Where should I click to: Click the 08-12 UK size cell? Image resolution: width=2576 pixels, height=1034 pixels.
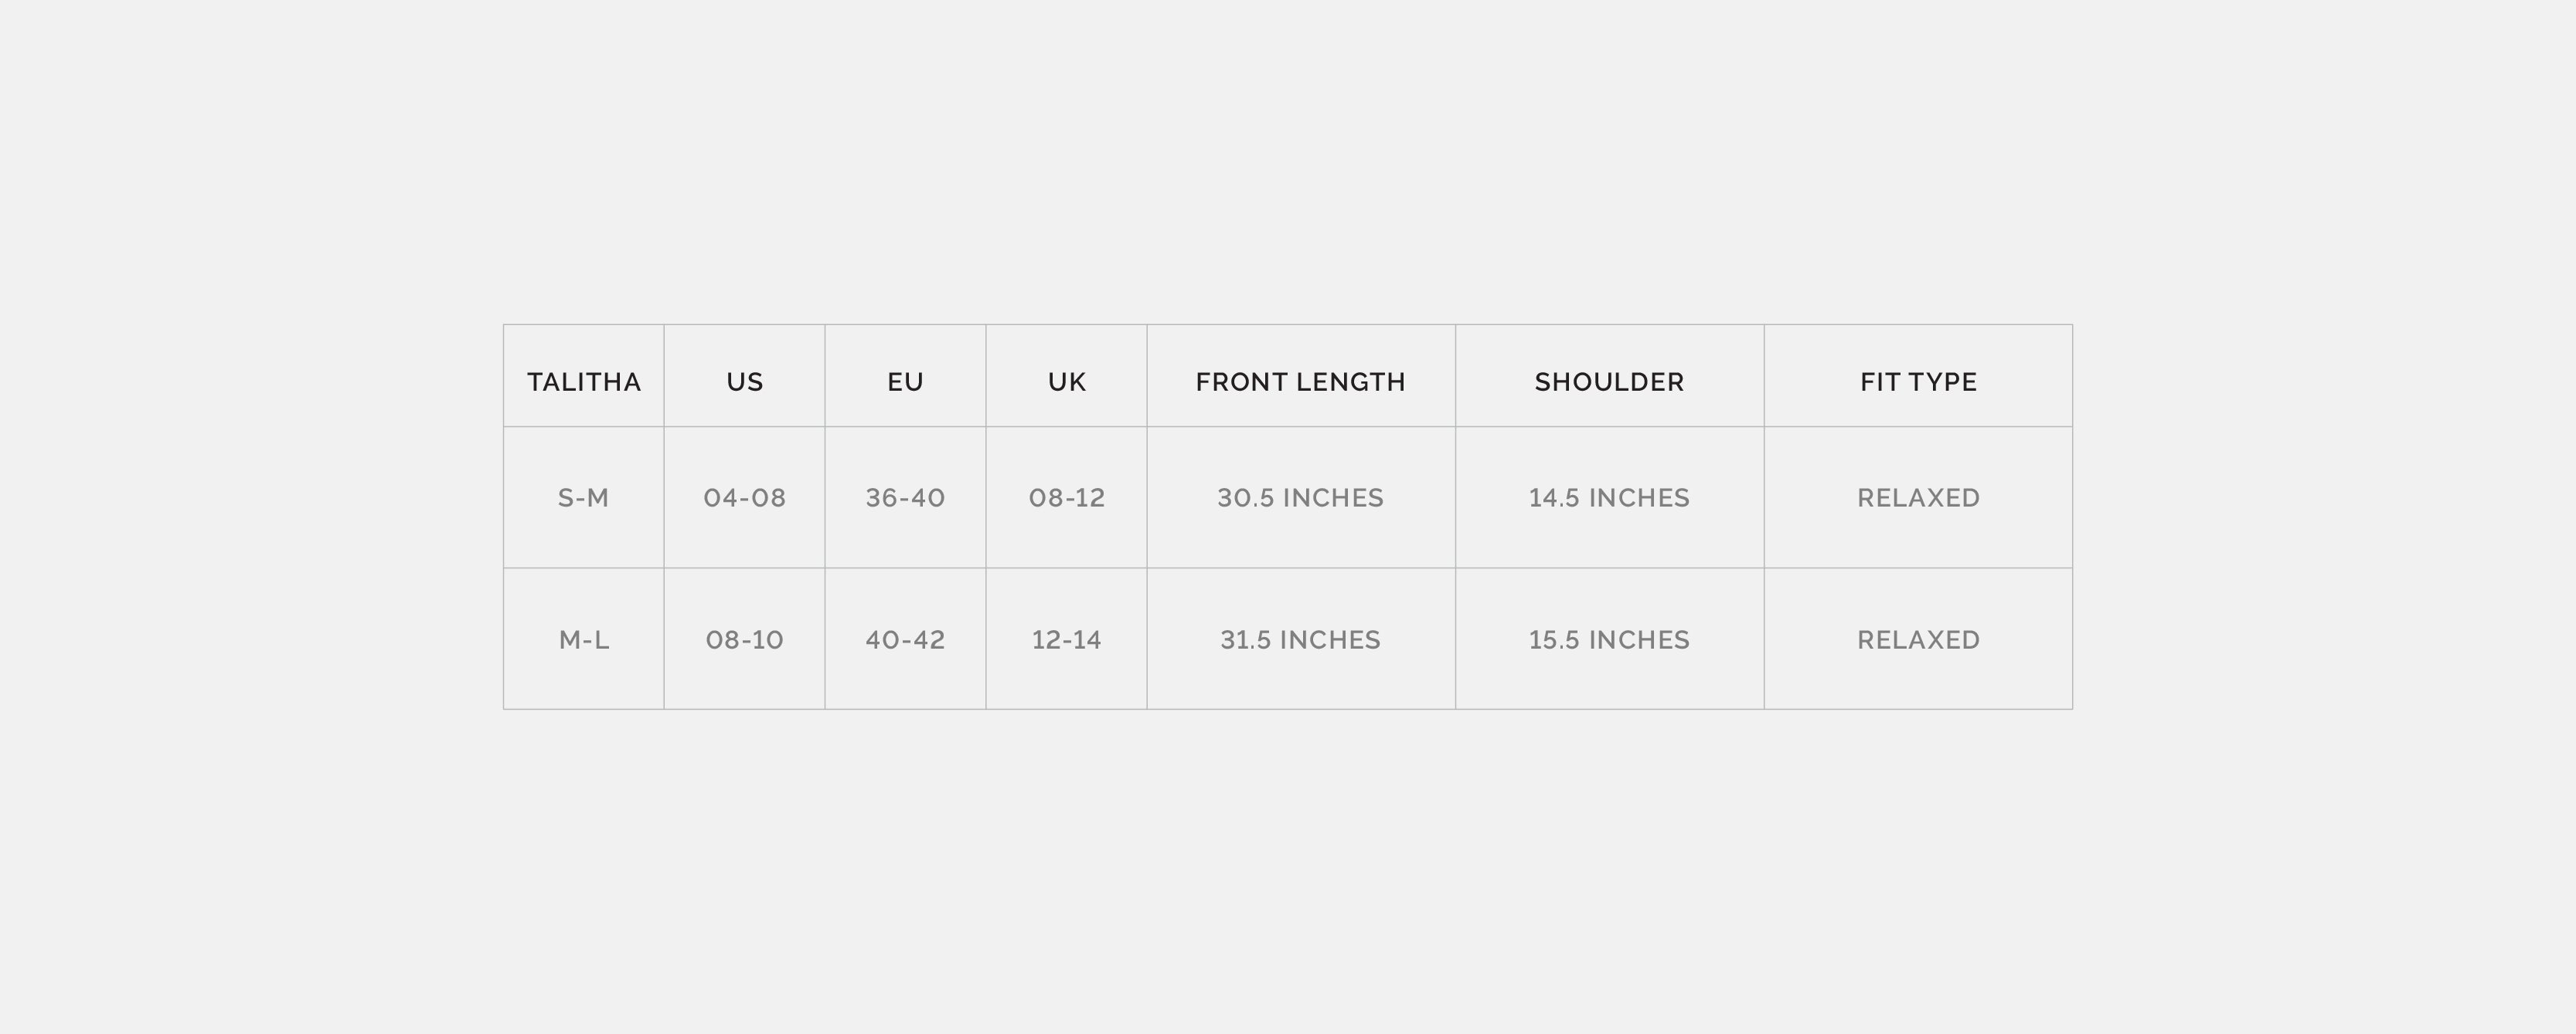[x=1066, y=497]
